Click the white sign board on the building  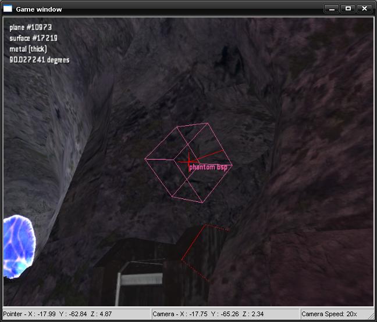(142, 279)
